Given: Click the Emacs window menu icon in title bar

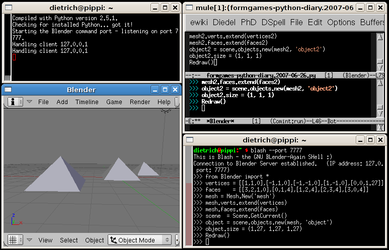Looking at the screenshot, I should (190, 8).
